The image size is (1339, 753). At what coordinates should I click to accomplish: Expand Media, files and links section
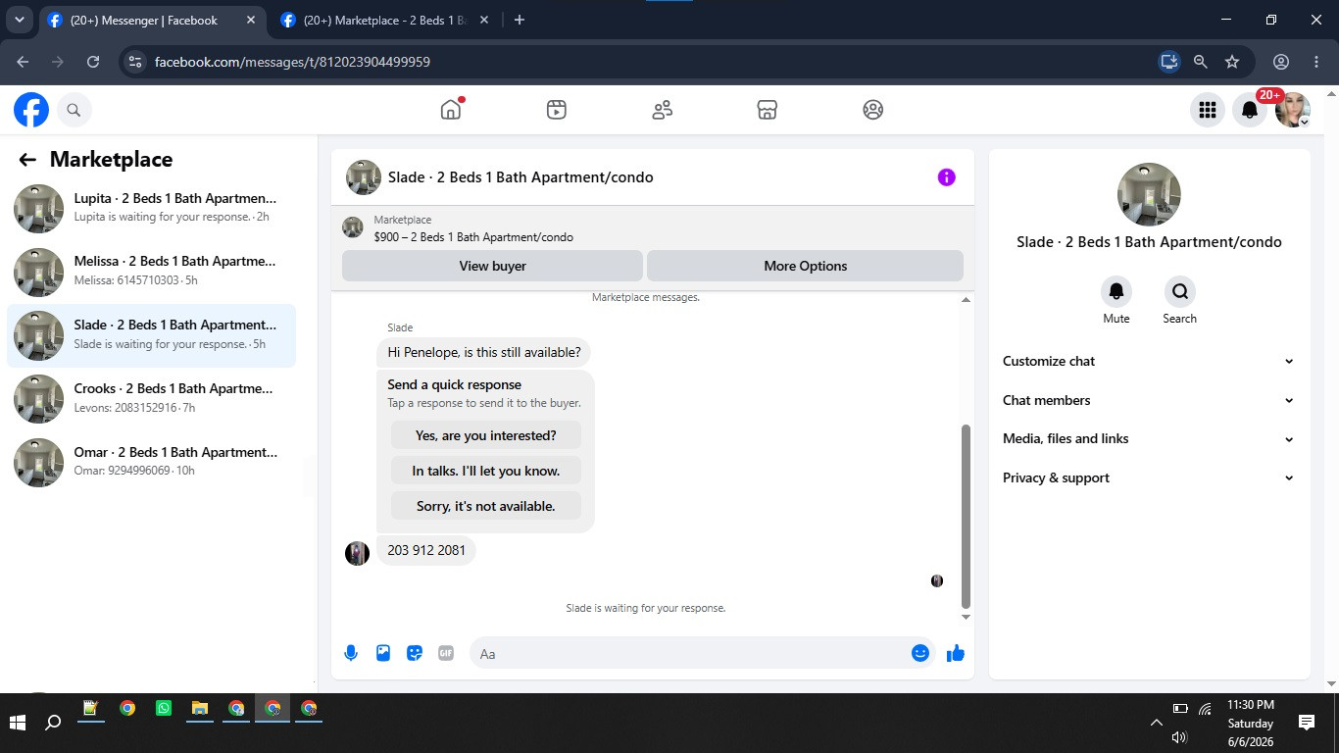click(1148, 438)
